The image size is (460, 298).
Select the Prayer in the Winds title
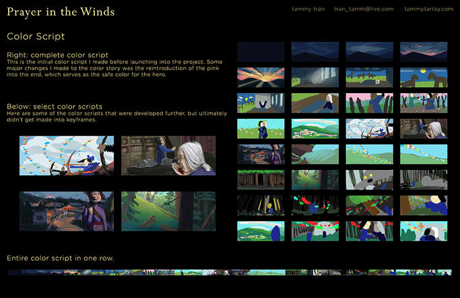(x=61, y=11)
